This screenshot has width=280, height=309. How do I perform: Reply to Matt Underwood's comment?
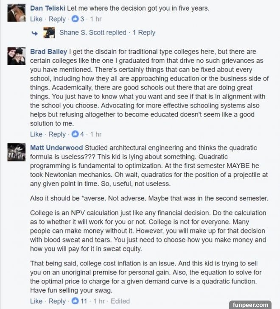coord(57,301)
